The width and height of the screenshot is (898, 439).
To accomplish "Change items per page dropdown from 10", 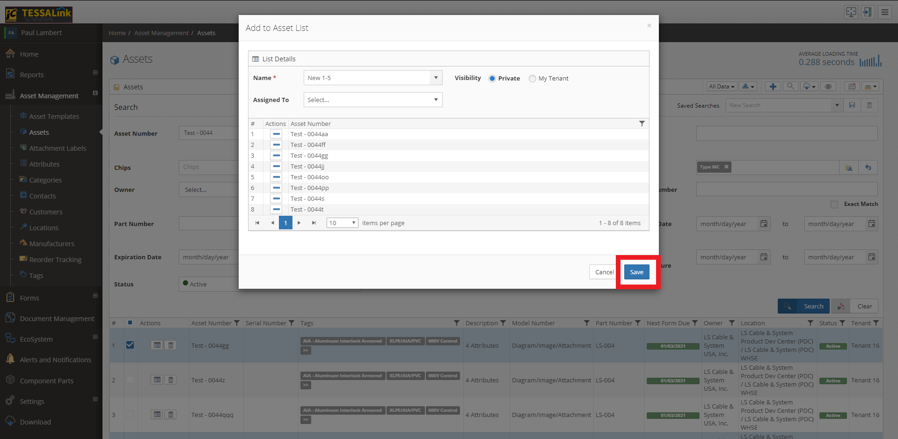I will (343, 223).
